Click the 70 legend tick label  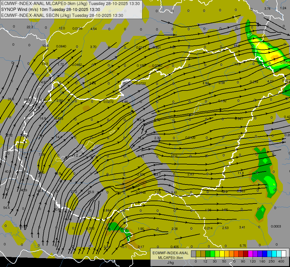pos(234,261)
